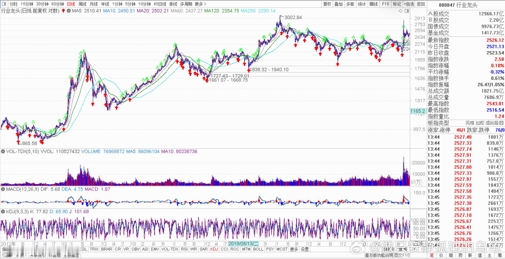Image resolution: width=505 pixels, height=259 pixels.
Task: Toggle the side panel icon near diamond
Action: 407,11
